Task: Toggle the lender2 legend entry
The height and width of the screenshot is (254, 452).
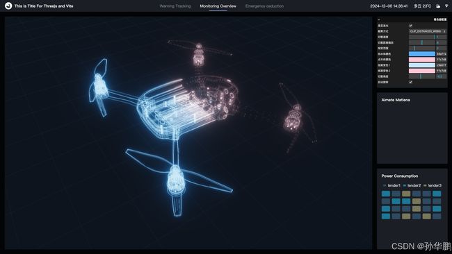Action: [412, 185]
